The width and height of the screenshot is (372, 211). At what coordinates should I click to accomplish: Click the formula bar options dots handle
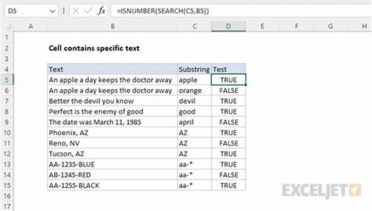click(64, 11)
